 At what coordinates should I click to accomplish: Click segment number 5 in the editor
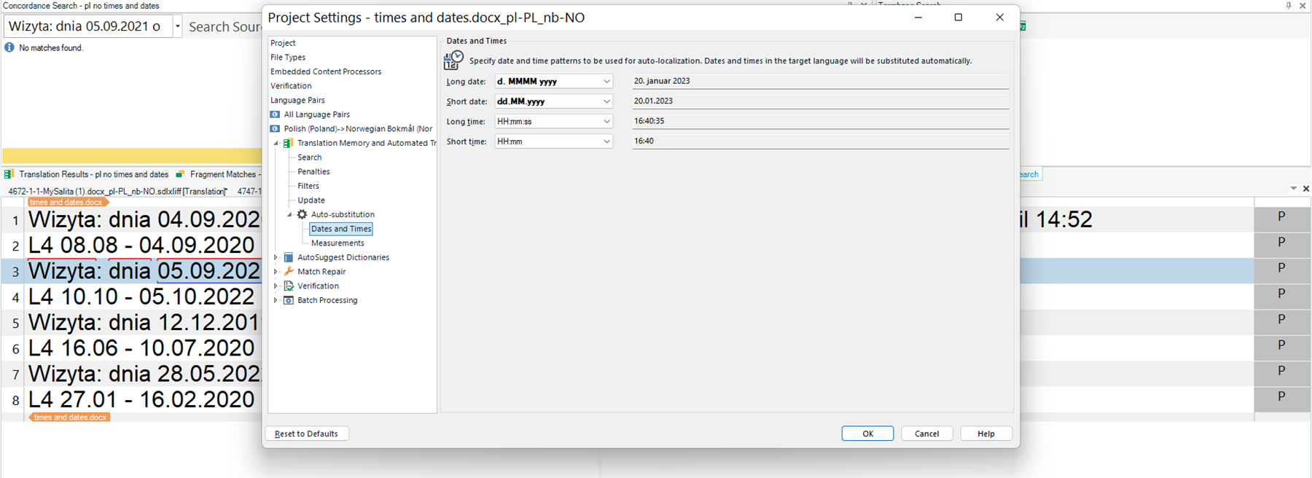coord(15,324)
